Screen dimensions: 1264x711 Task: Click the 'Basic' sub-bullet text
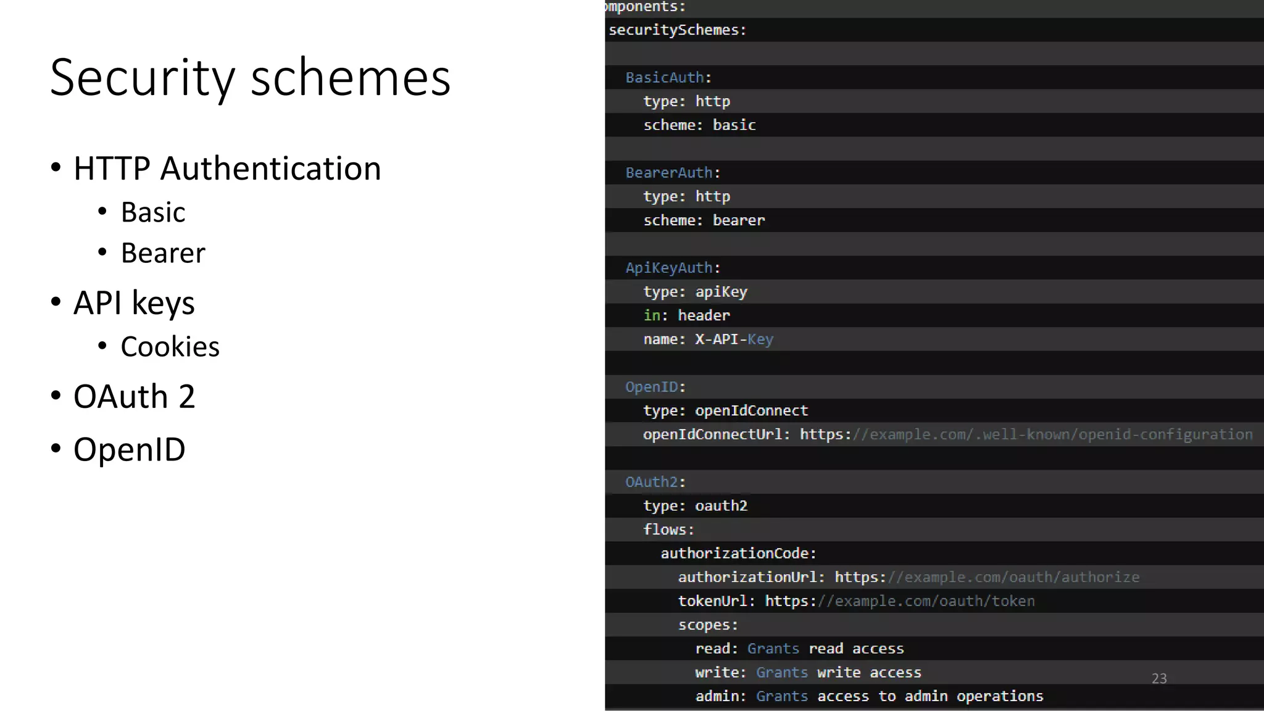152,212
